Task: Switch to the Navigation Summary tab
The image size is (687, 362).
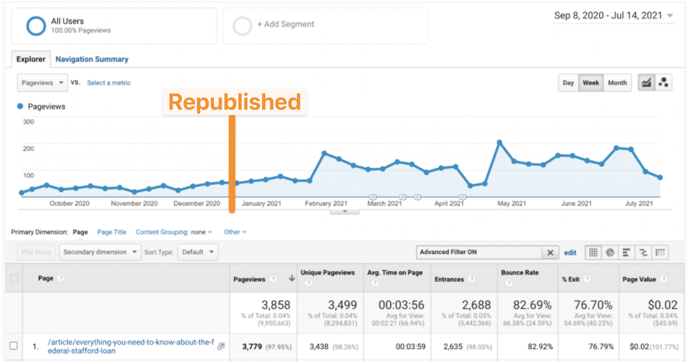Action: (x=92, y=59)
